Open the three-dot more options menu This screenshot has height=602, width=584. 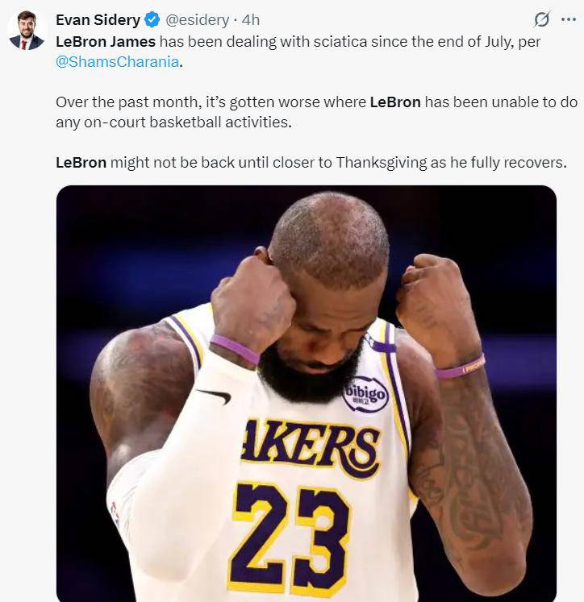point(567,19)
